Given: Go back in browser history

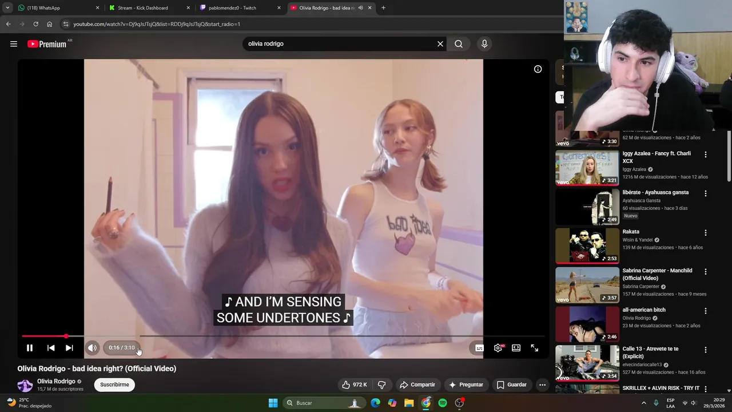Looking at the screenshot, I should coord(8,24).
